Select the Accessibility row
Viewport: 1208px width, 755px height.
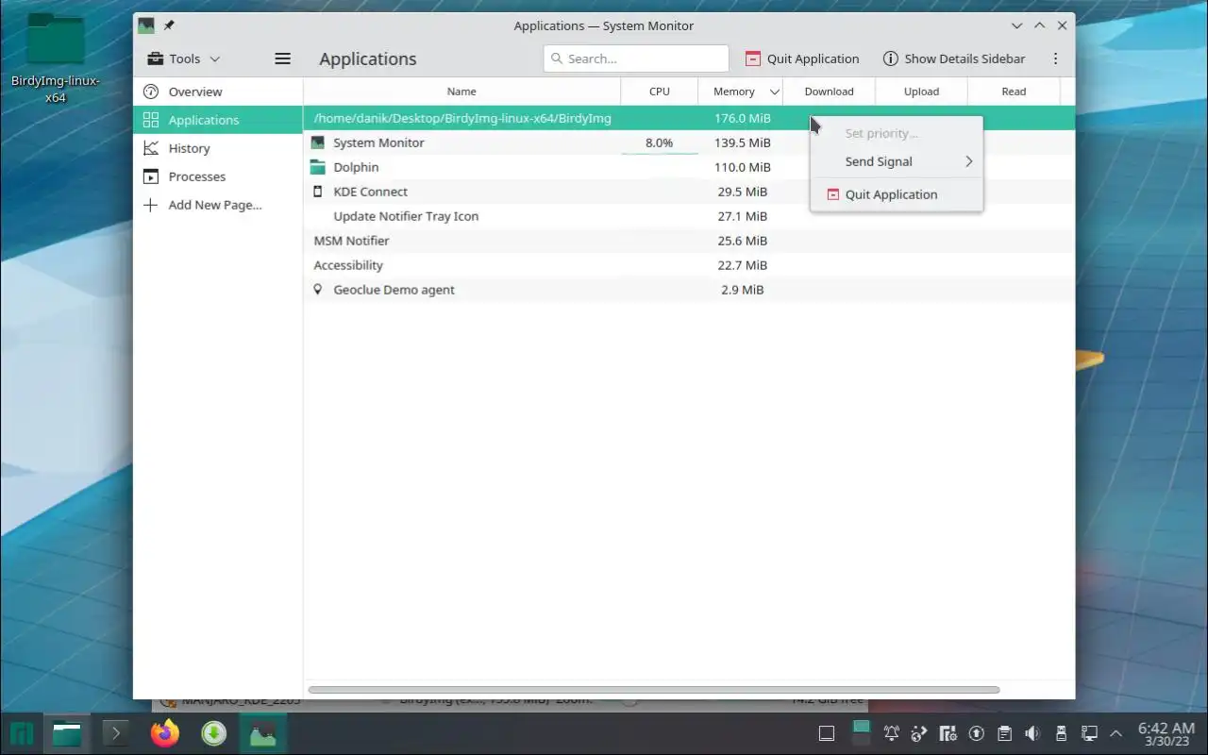pos(689,265)
